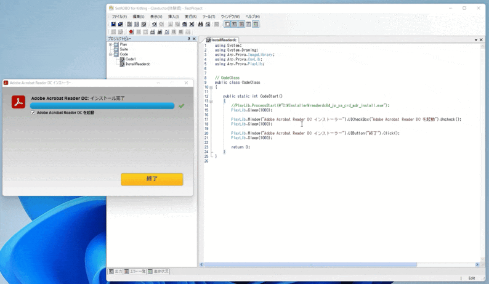Click the red Adobe Acrobat logo in installer

click(18, 102)
